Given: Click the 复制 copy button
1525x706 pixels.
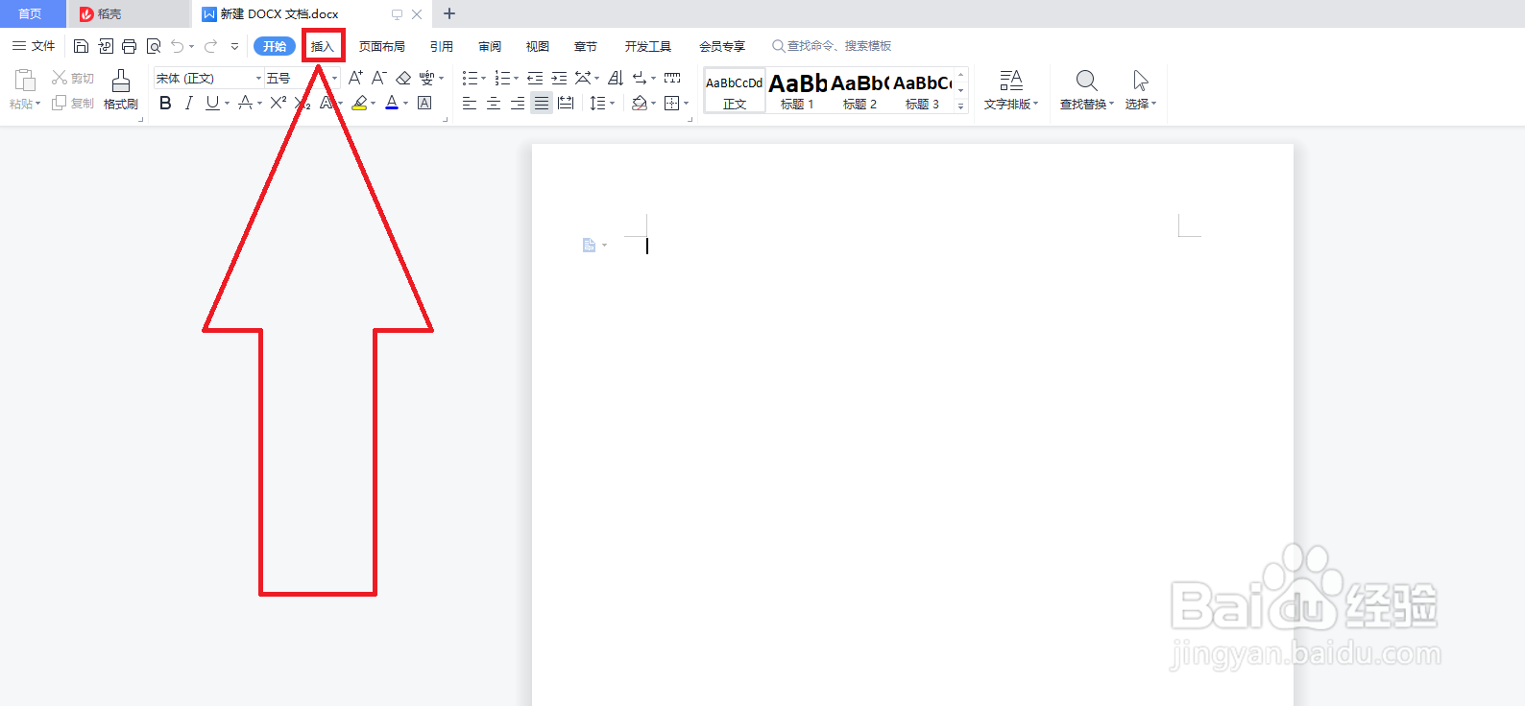Looking at the screenshot, I should tap(73, 103).
